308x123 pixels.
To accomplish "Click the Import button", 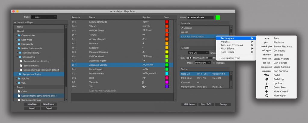I will tap(32, 108).
